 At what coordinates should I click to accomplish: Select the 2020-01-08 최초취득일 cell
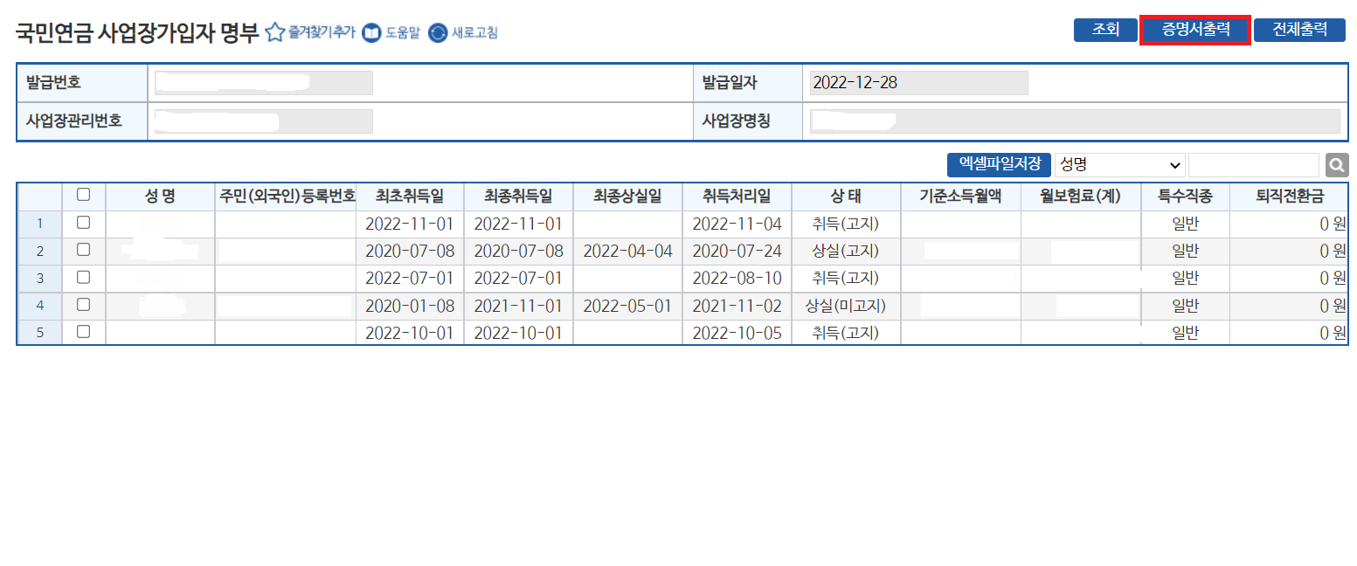[410, 306]
